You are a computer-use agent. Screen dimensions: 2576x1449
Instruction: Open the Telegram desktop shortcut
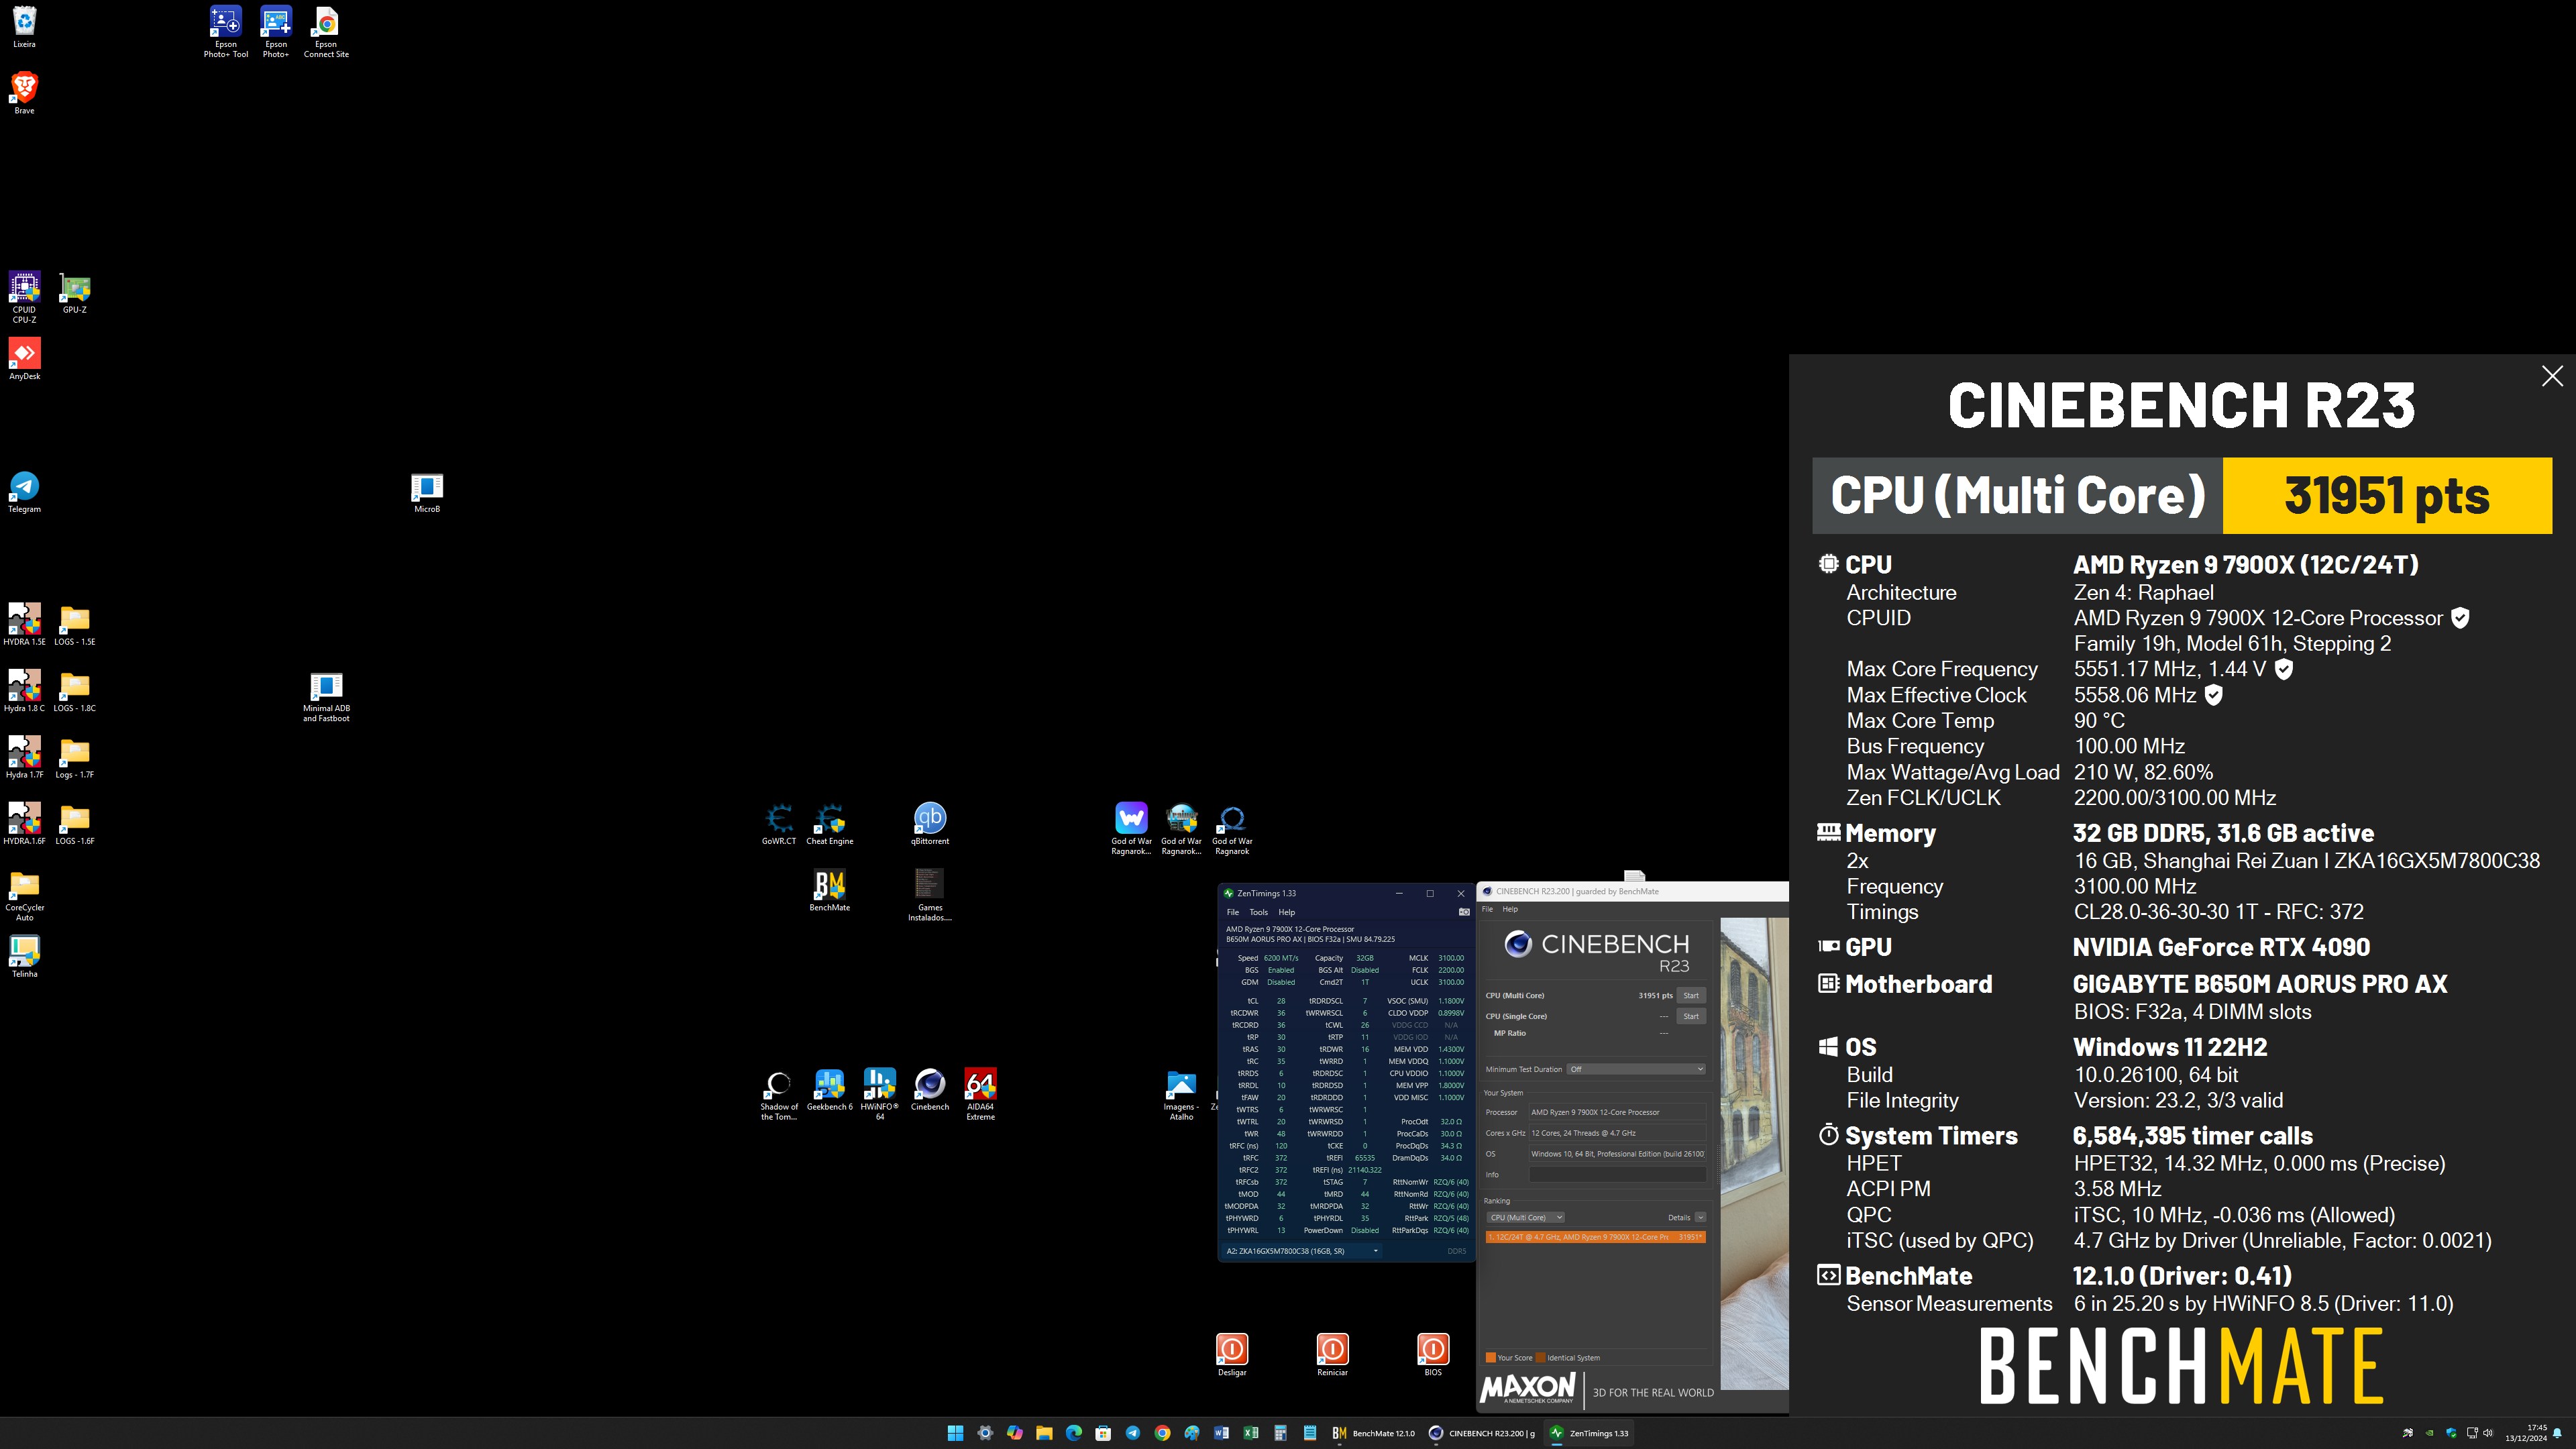tap(24, 492)
